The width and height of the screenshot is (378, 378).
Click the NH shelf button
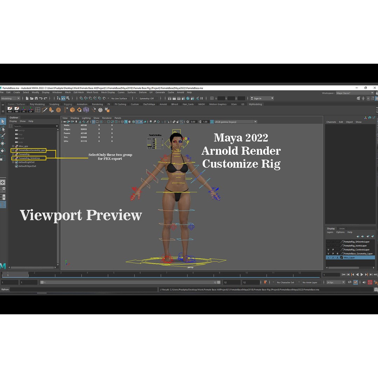pyautogui.click(x=17, y=110)
